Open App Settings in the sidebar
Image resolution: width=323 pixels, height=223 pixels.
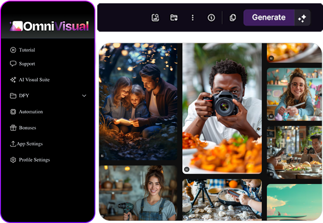coord(30,144)
